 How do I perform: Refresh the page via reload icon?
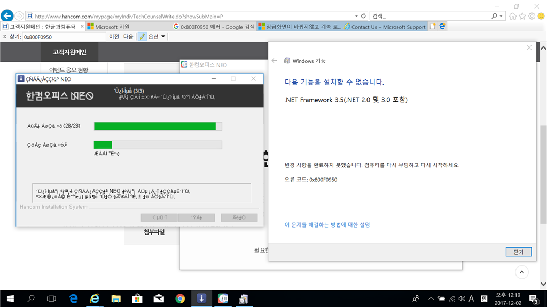pos(363,16)
